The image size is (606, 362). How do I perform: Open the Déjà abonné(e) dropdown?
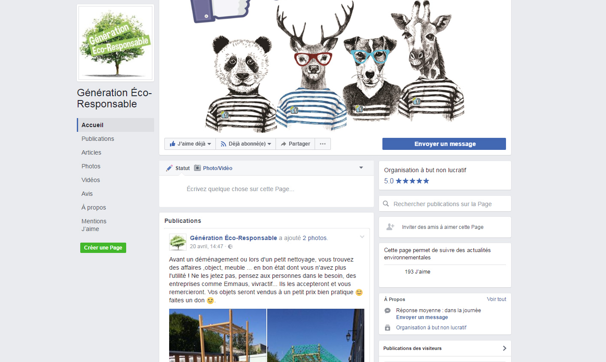click(246, 144)
